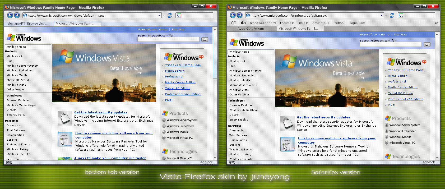
Task: Open Get the latest security updates, left window
Action: [101, 112]
